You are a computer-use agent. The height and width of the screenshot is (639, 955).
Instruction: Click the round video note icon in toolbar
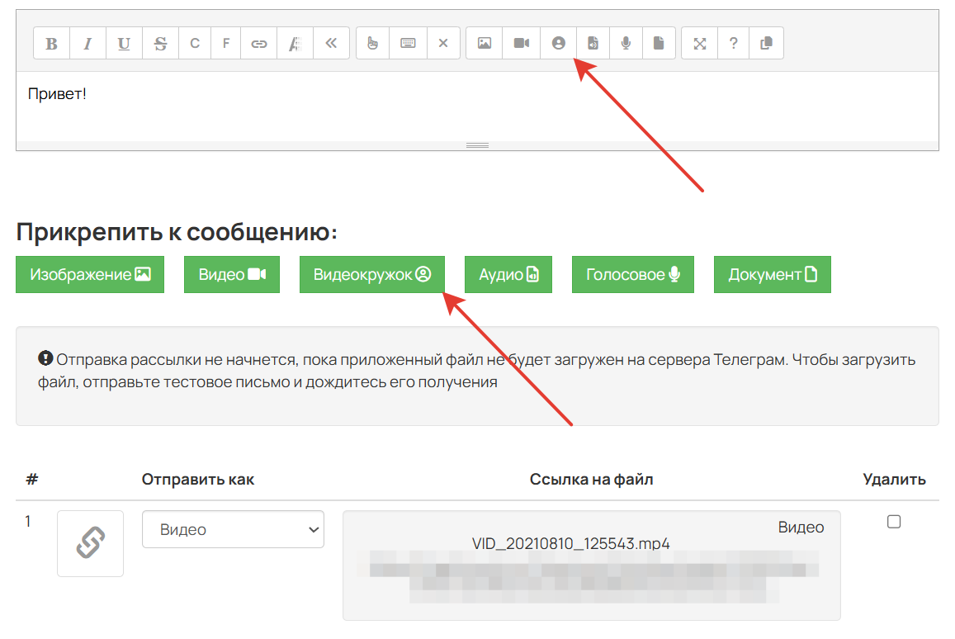(559, 43)
